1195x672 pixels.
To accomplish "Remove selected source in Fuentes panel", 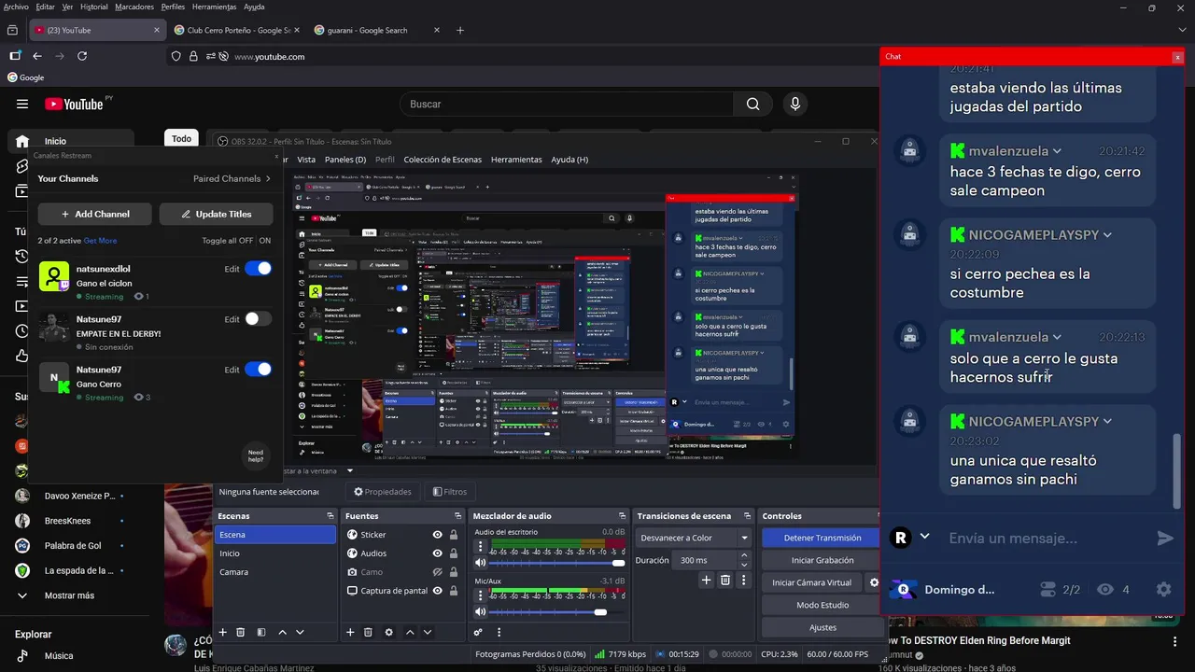I will [368, 632].
